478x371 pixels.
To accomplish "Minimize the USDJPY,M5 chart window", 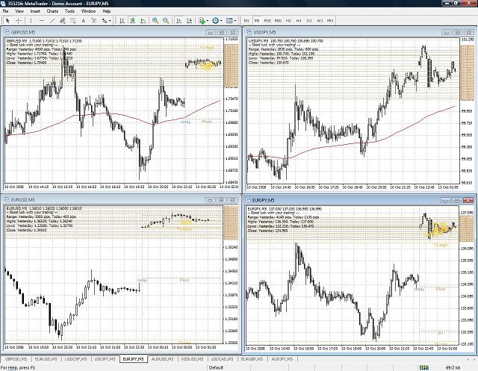I will pyautogui.click(x=447, y=32).
